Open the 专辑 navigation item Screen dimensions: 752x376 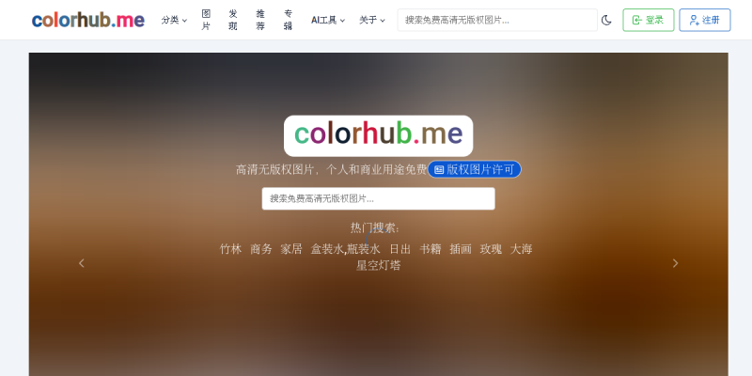click(x=288, y=20)
